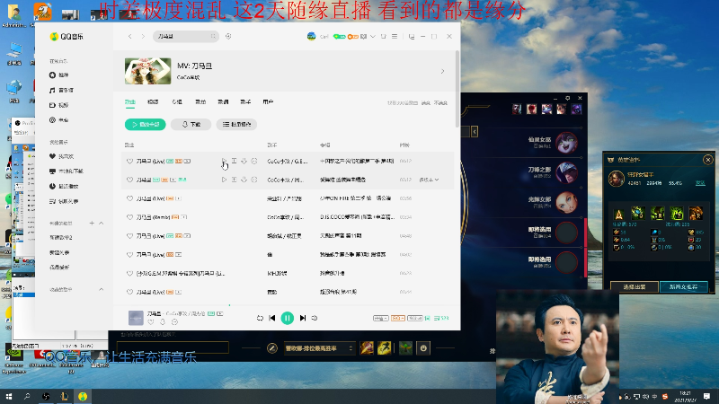Viewport: 719px width, 404px height.
Task: Switch to the 专辑 albums tab
Action: coord(177,102)
